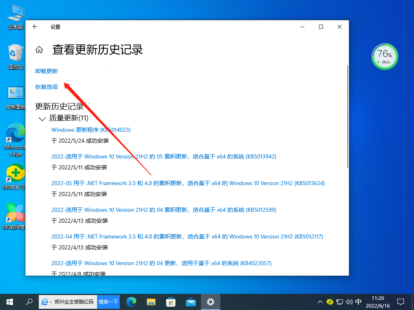Click the taskbar search icon
The image size is (414, 310).
[x=29, y=302]
